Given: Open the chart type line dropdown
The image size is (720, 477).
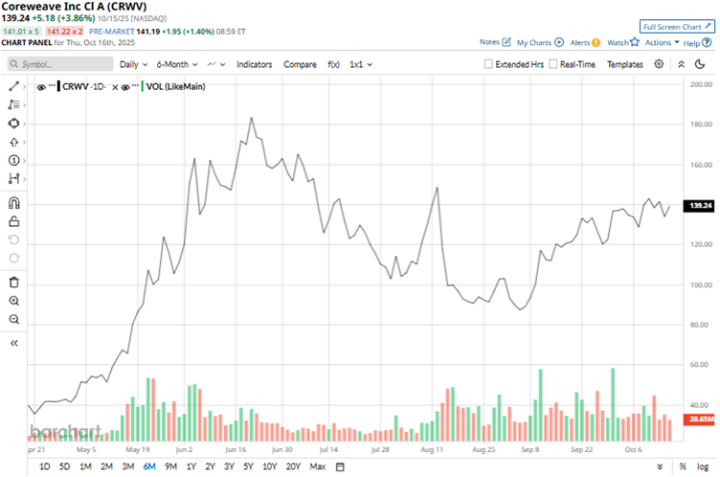Looking at the screenshot, I should click(215, 64).
